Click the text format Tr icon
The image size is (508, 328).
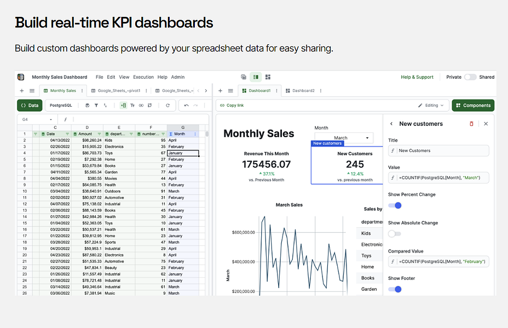click(x=132, y=106)
